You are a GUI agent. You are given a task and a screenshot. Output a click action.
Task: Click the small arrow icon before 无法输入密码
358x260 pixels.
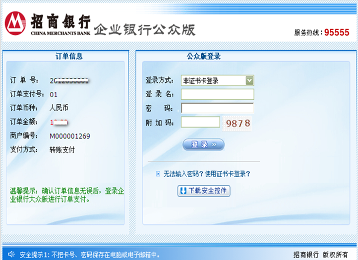[x=158, y=174]
